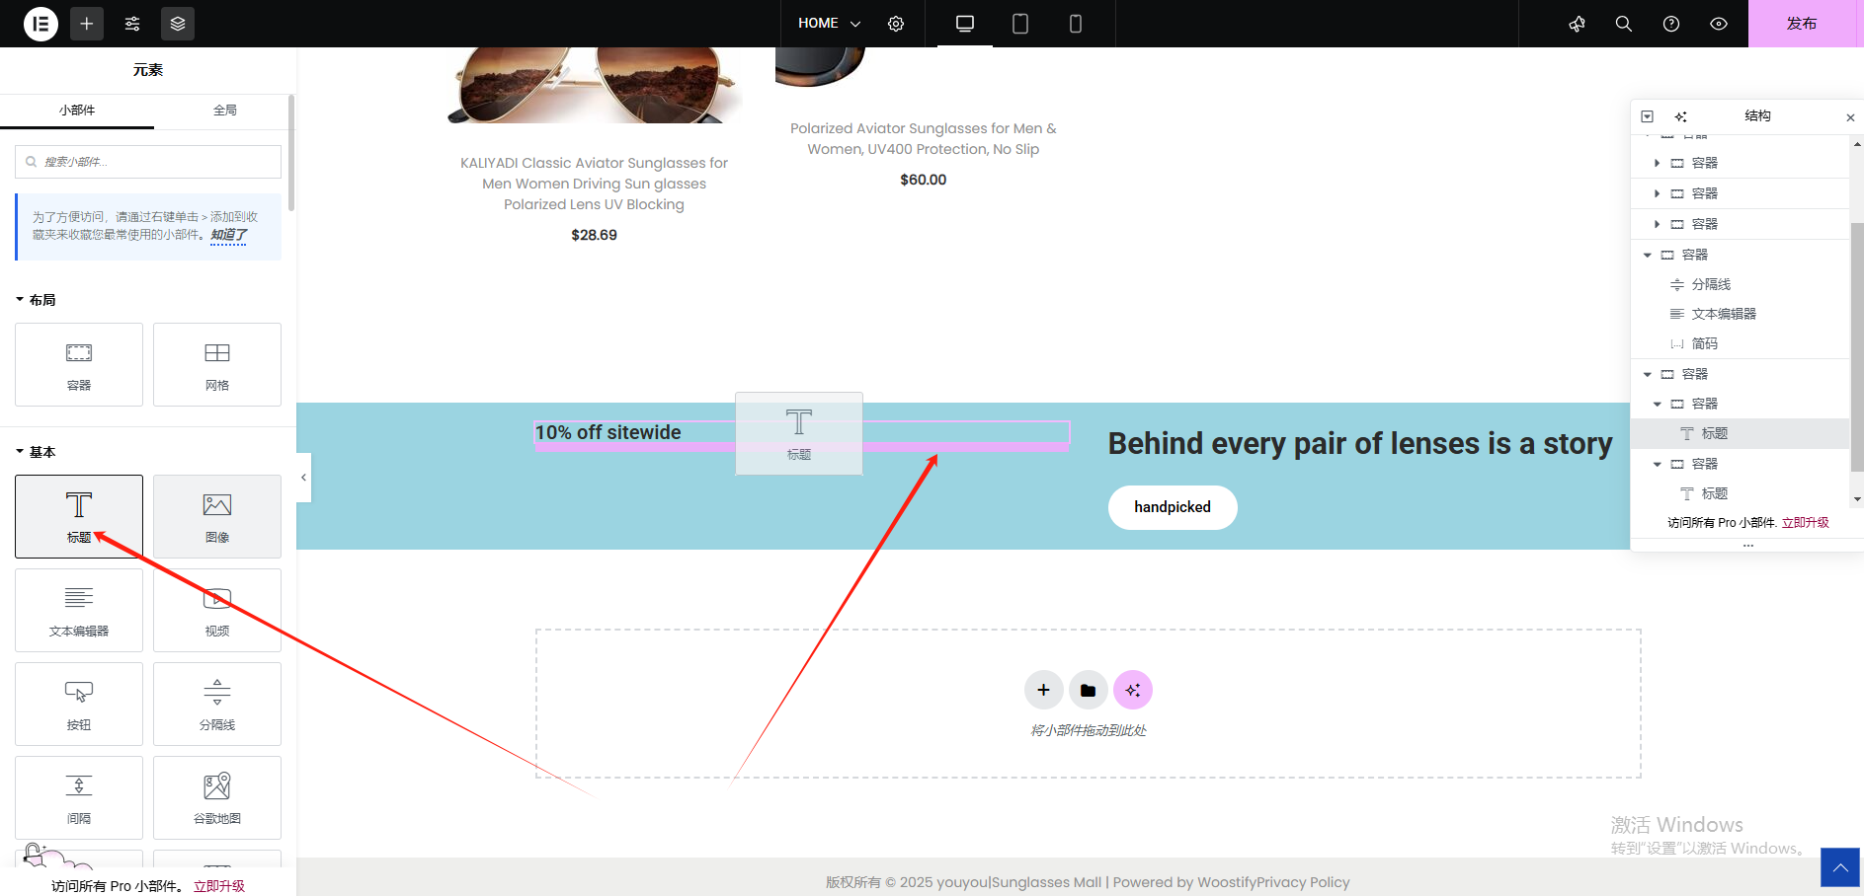
Task: Collapse the 基本 widgets section
Action: pos(36,452)
